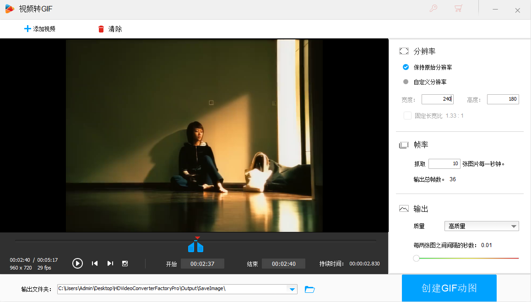Jump to the previous frame
Screen dimensions: 531x302
click(x=95, y=263)
